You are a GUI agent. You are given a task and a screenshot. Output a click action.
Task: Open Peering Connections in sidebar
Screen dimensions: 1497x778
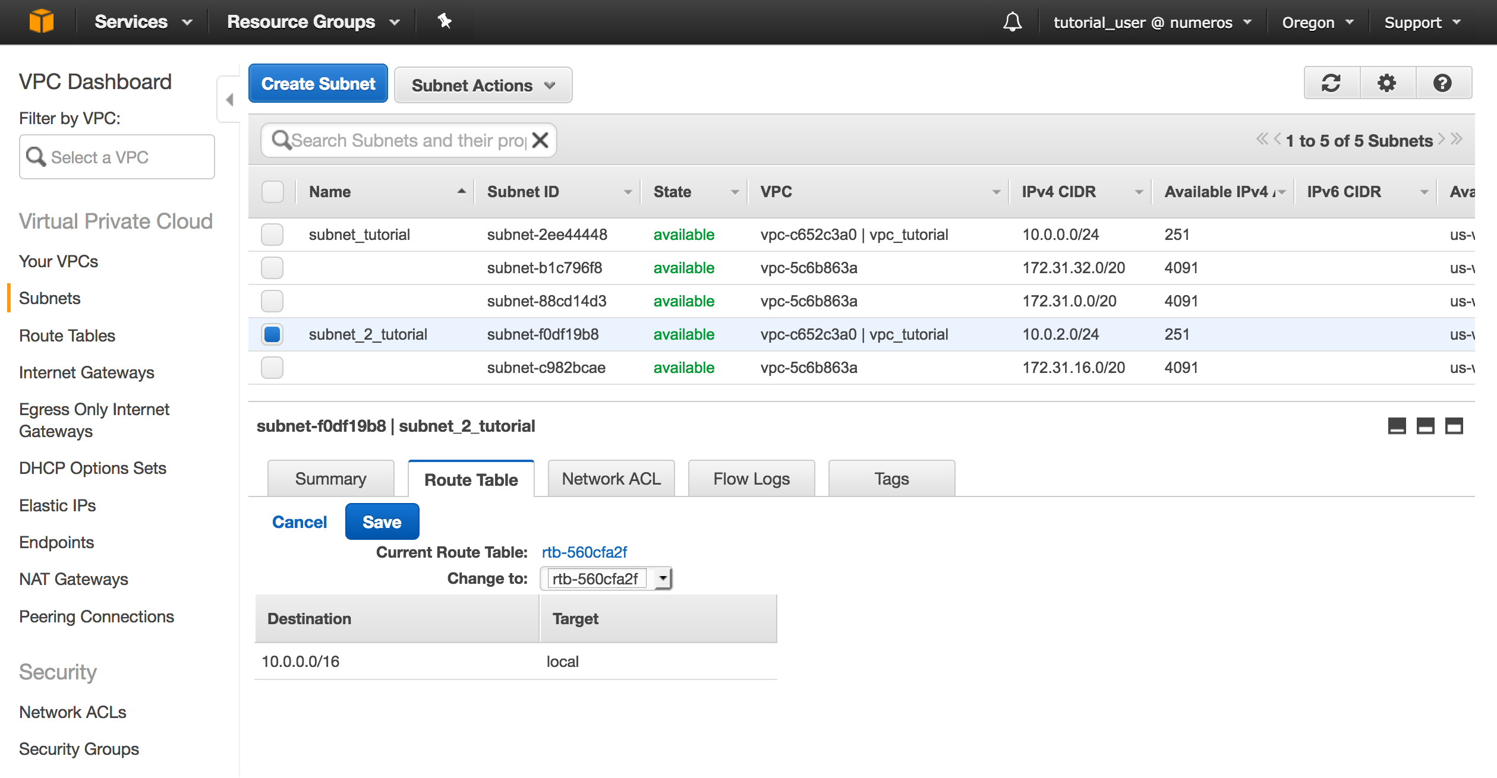coord(96,616)
